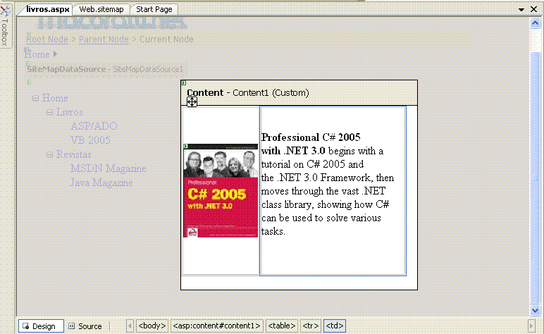Close the document tab window

point(533,9)
